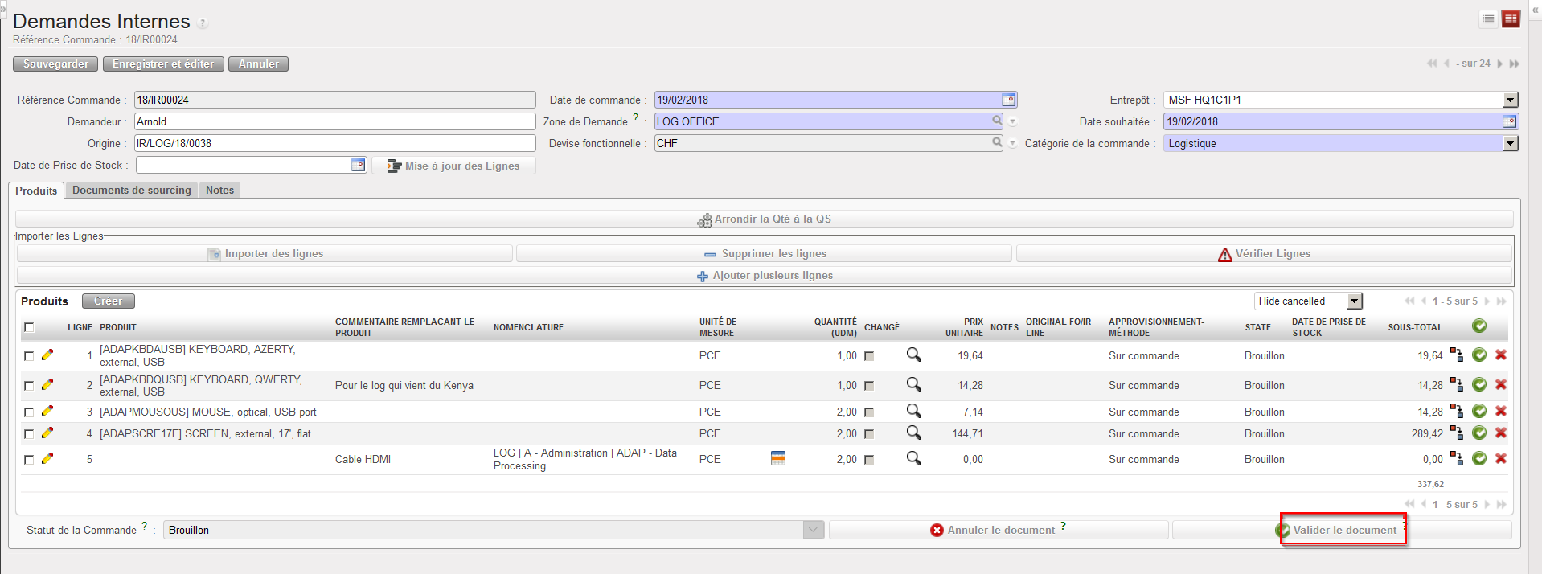Expand the Entrepôt dropdown
This screenshot has width=1542, height=574.
point(1510,100)
